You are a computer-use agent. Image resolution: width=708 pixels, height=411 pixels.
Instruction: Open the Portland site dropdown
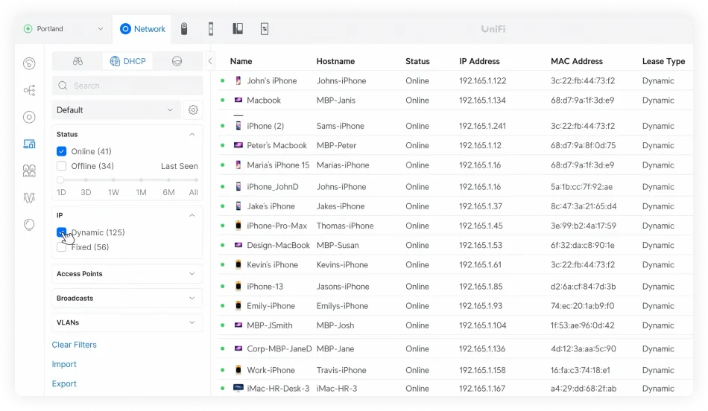(x=63, y=29)
